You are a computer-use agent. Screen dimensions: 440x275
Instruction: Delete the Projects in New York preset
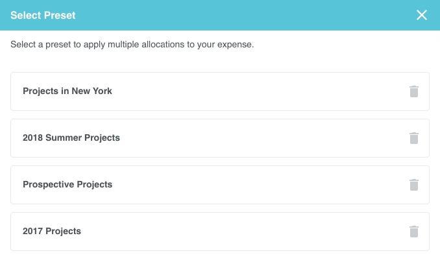(414, 91)
